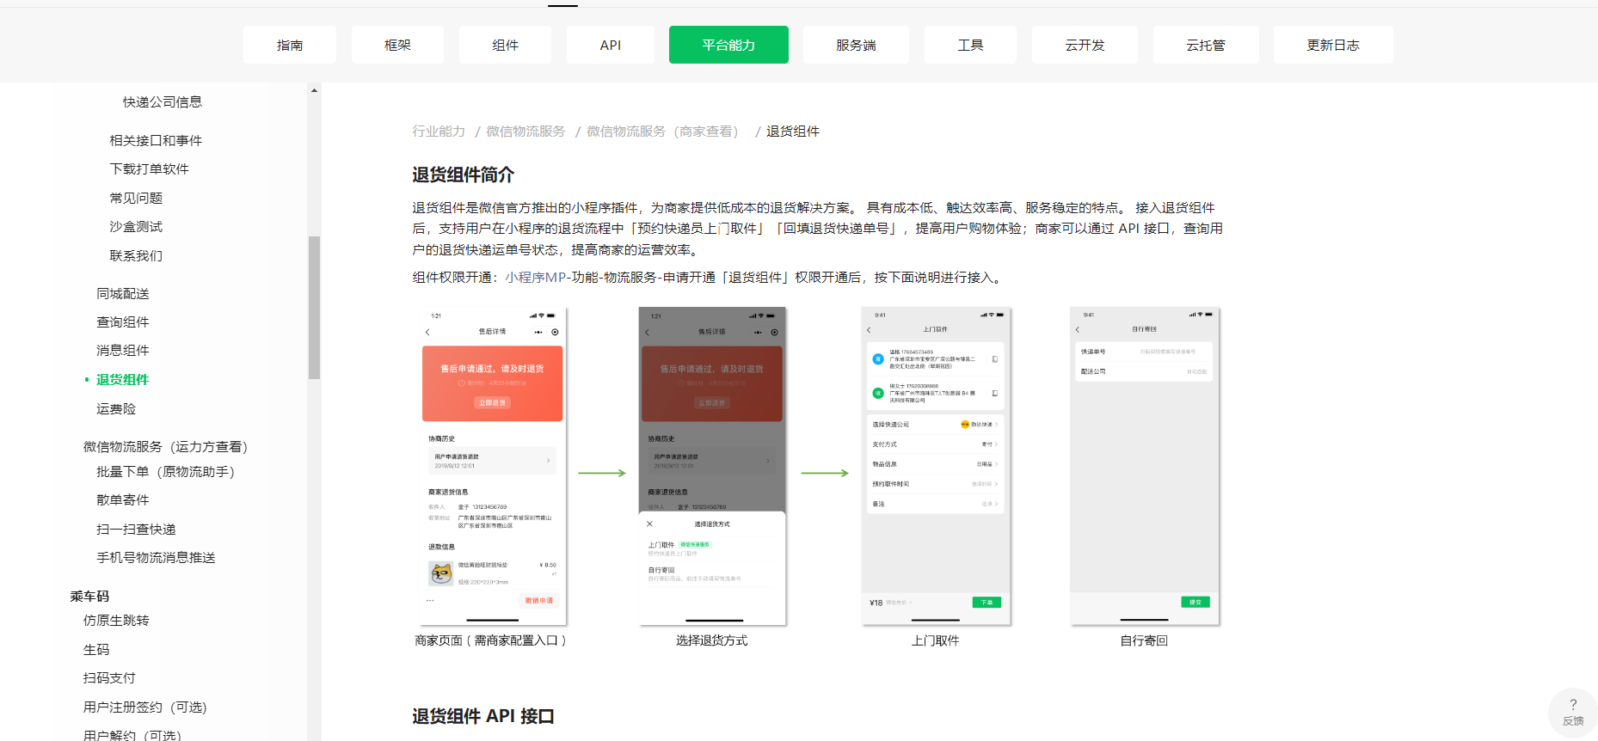Open the API tab
Image resolution: width=1598 pixels, height=741 pixels.
[x=611, y=45]
